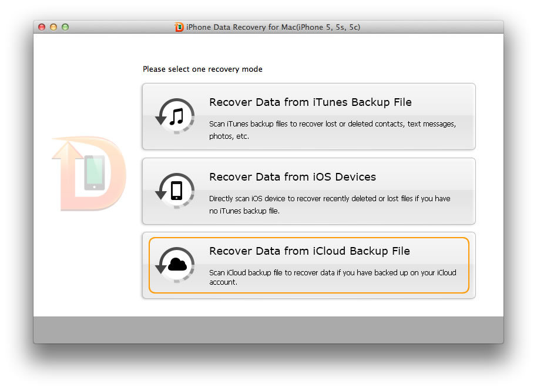Screen dimensions: 537x390
Task: Click the iTunes backup scan description text
Action: tap(333, 130)
